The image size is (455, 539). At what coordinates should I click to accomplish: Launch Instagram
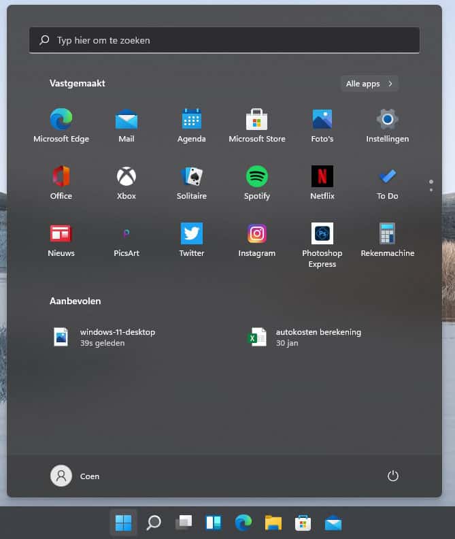tap(256, 240)
